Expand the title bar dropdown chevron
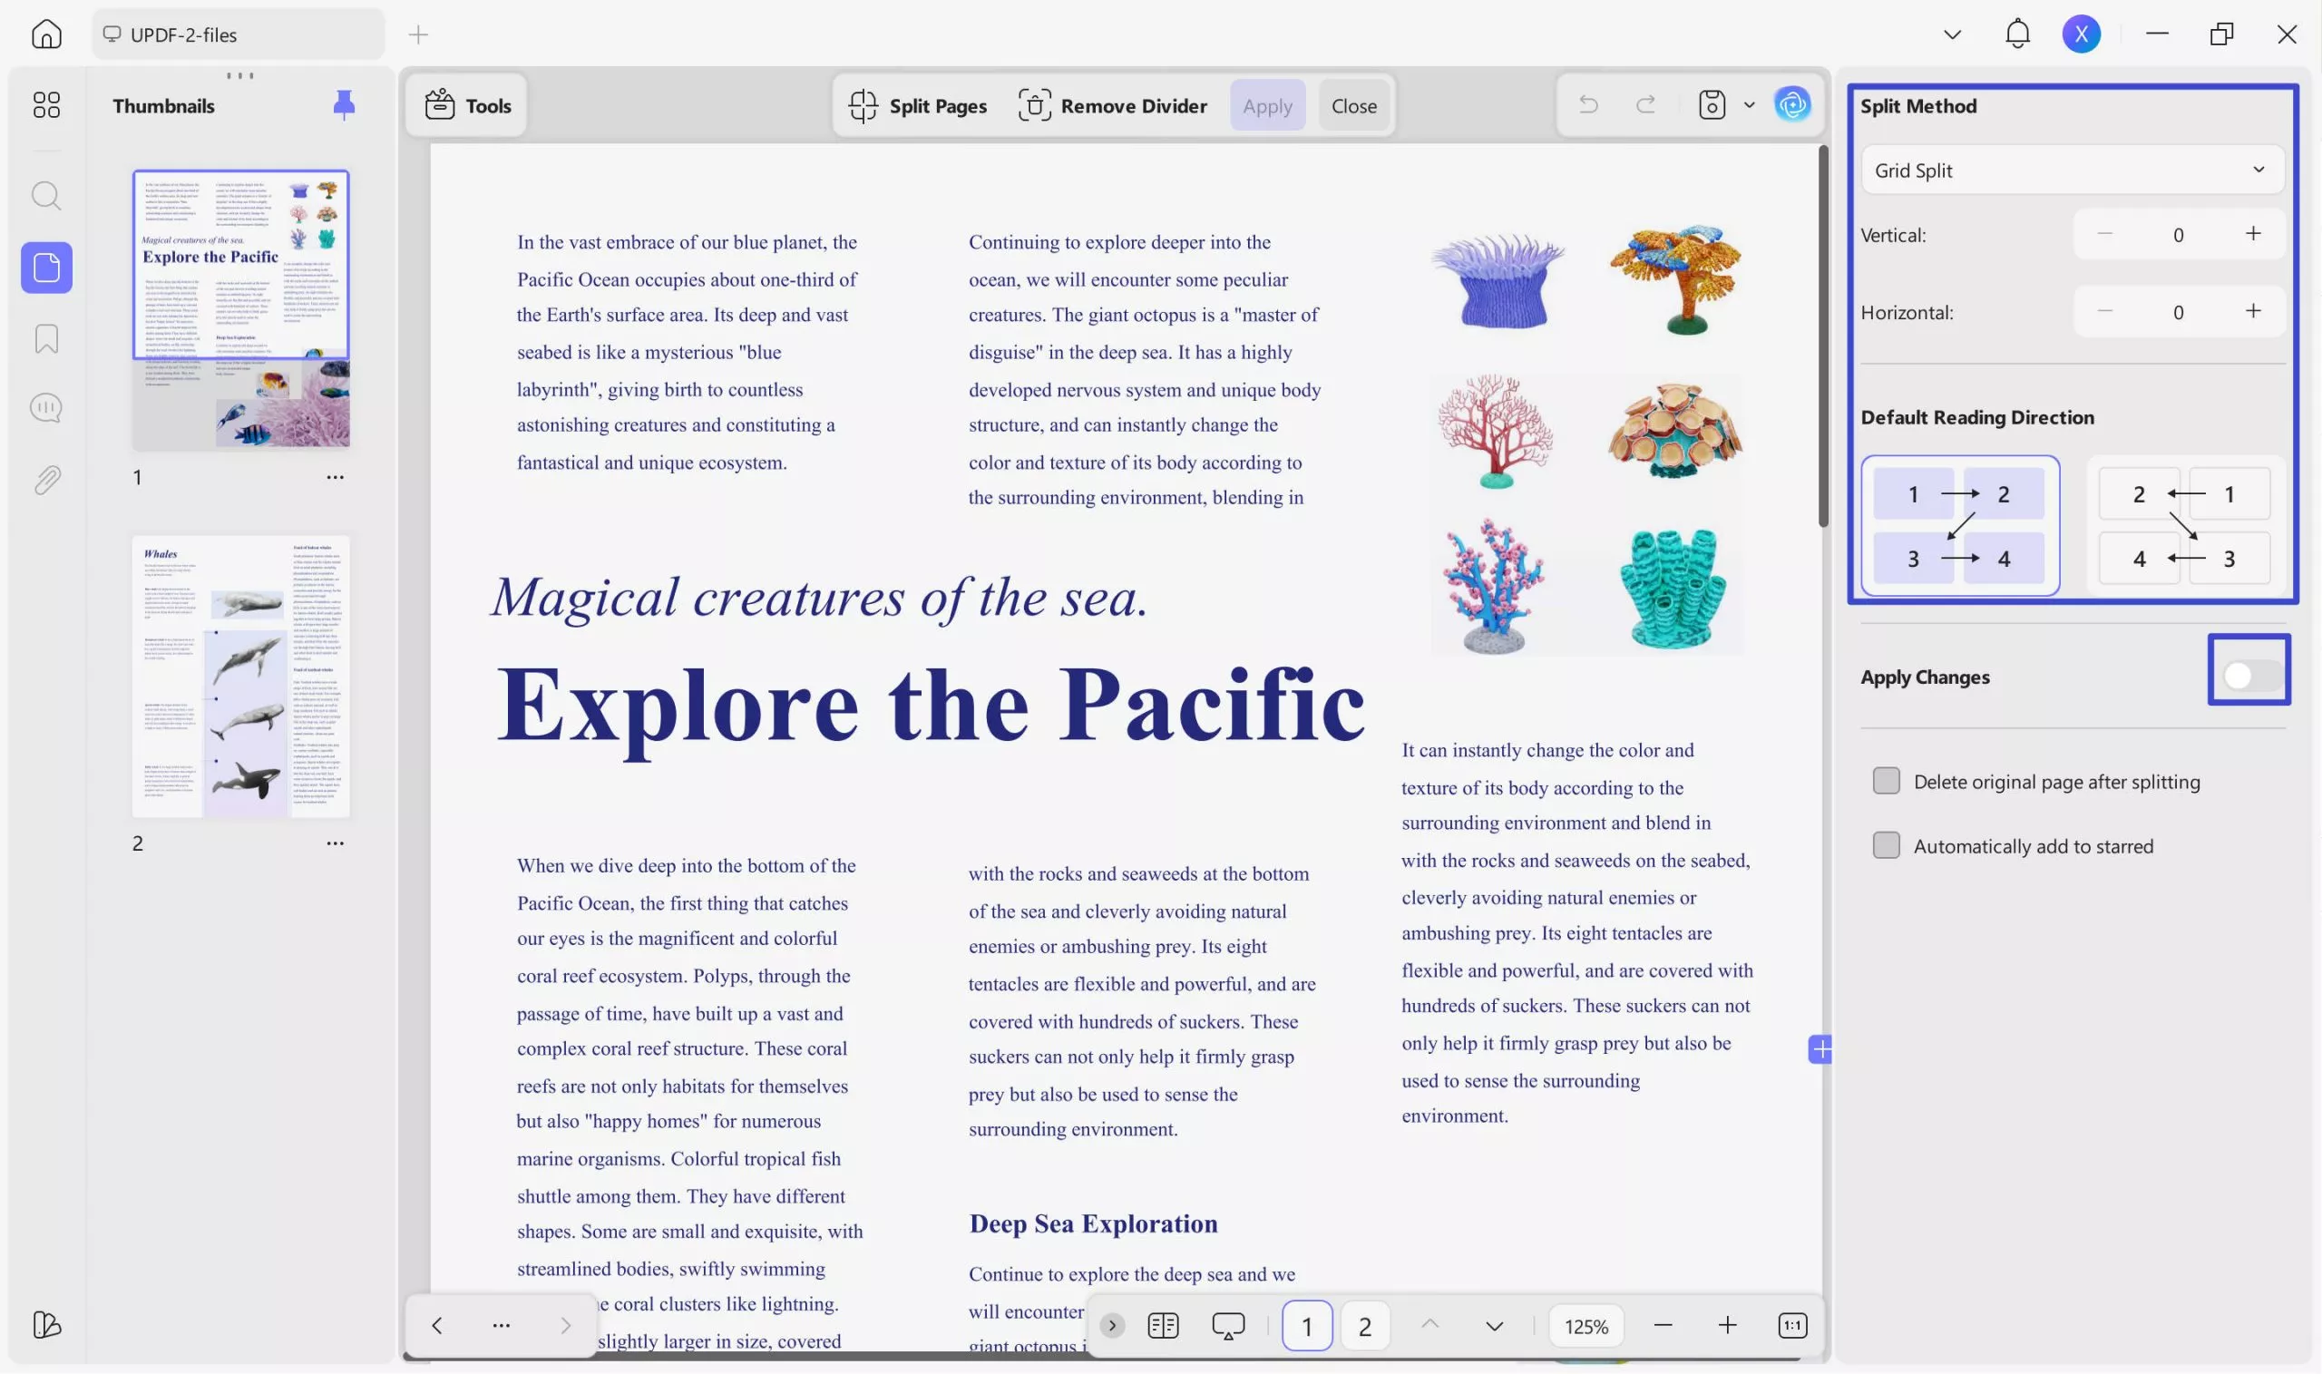 (1953, 35)
